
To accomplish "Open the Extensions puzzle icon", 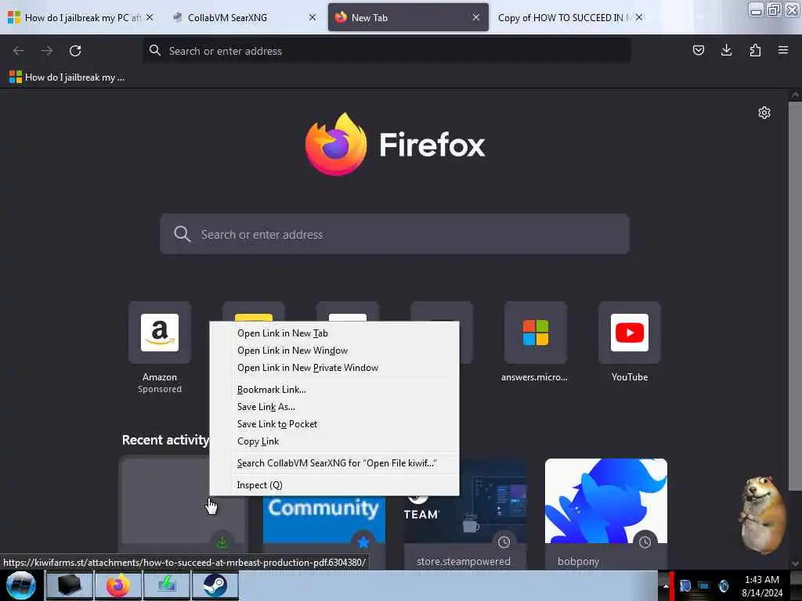I will click(x=755, y=50).
